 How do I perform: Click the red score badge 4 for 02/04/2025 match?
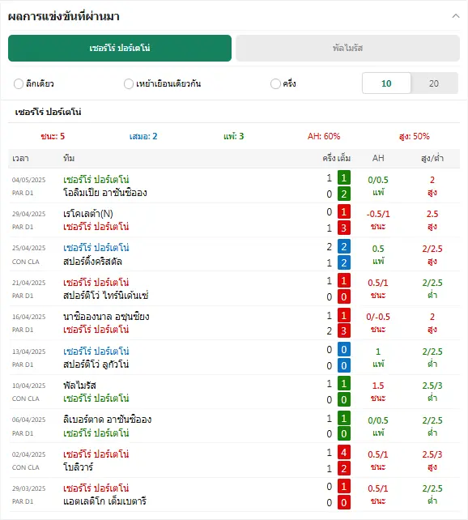pos(343,452)
